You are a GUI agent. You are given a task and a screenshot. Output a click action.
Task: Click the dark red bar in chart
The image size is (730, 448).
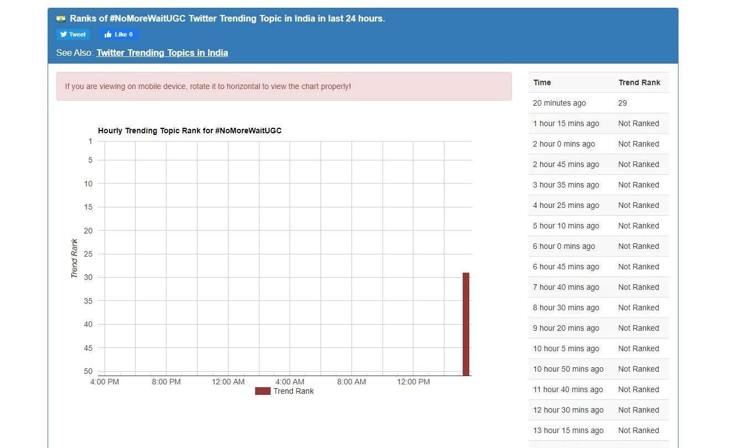point(466,324)
